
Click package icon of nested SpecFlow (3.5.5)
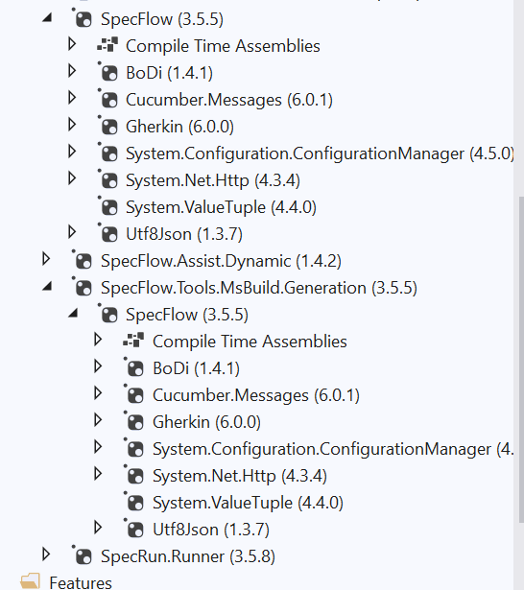[108, 315]
